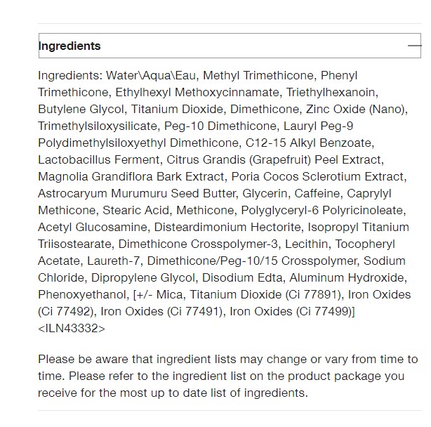Image resolution: width=431 pixels, height=427 pixels.
Task: Click the Titanium Dioxide (Ci 77891) text
Action: click(x=265, y=295)
